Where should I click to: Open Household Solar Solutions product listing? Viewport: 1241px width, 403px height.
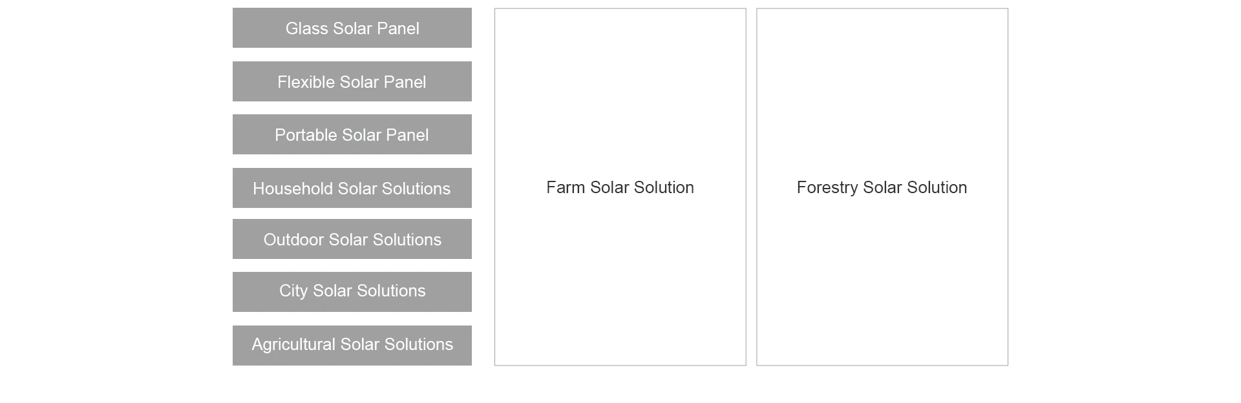[x=352, y=188]
